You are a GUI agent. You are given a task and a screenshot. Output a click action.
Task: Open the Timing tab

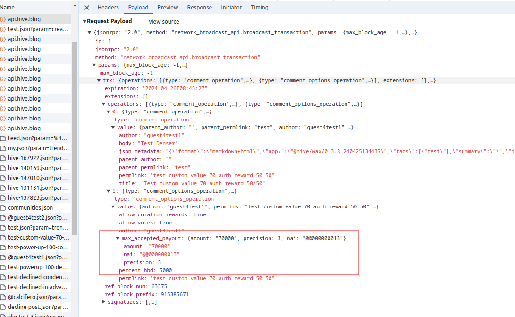coord(260,8)
